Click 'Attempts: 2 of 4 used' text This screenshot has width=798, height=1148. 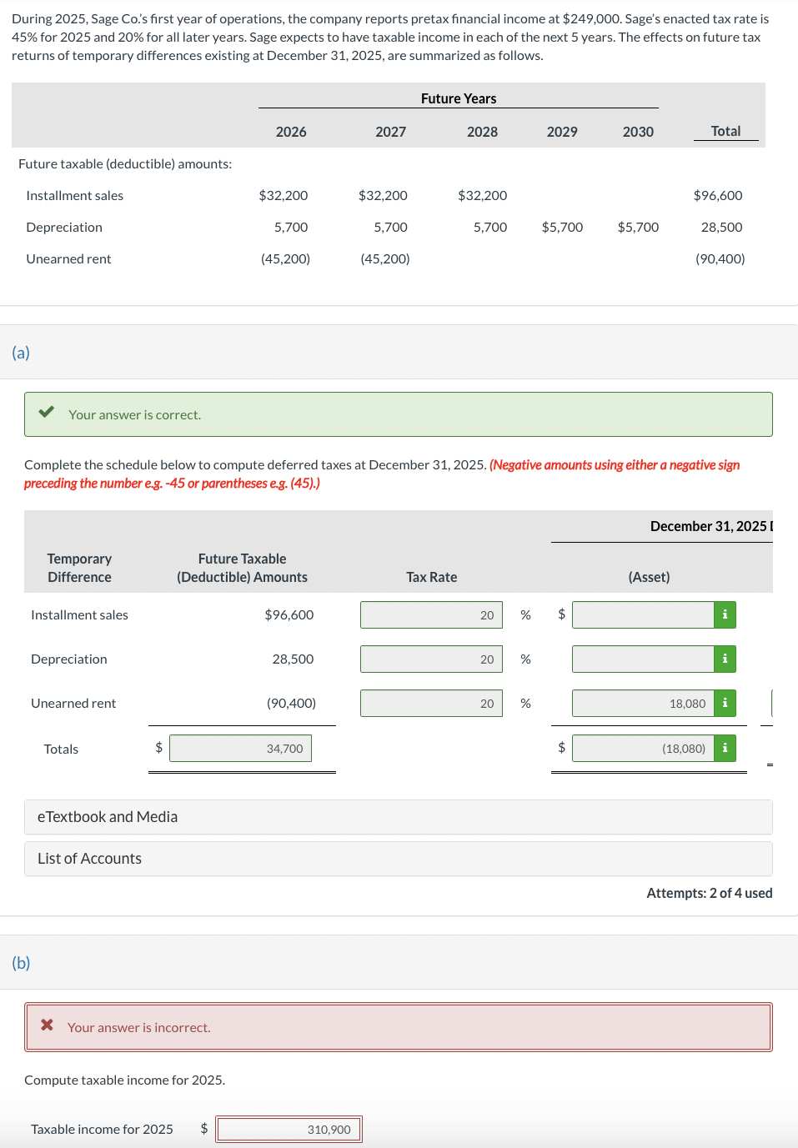[x=710, y=893]
